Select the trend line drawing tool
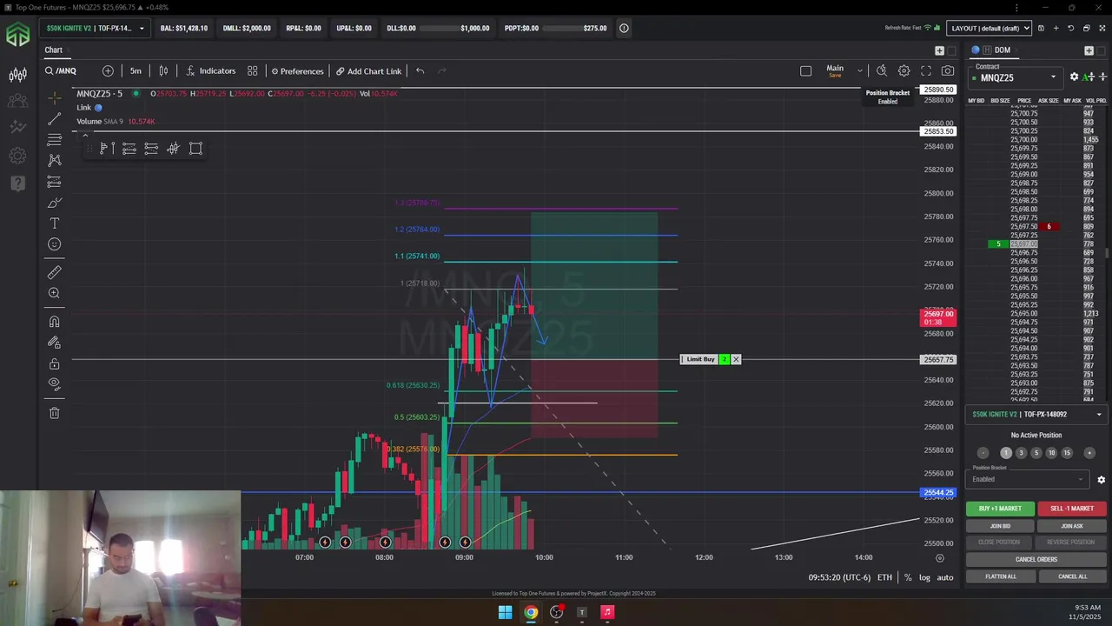Image resolution: width=1112 pixels, height=626 pixels. 54,118
